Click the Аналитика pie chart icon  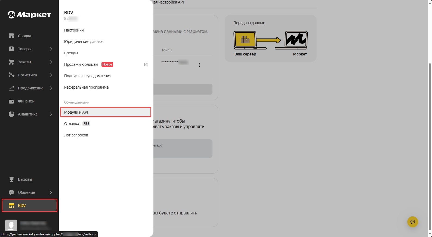[11, 114]
